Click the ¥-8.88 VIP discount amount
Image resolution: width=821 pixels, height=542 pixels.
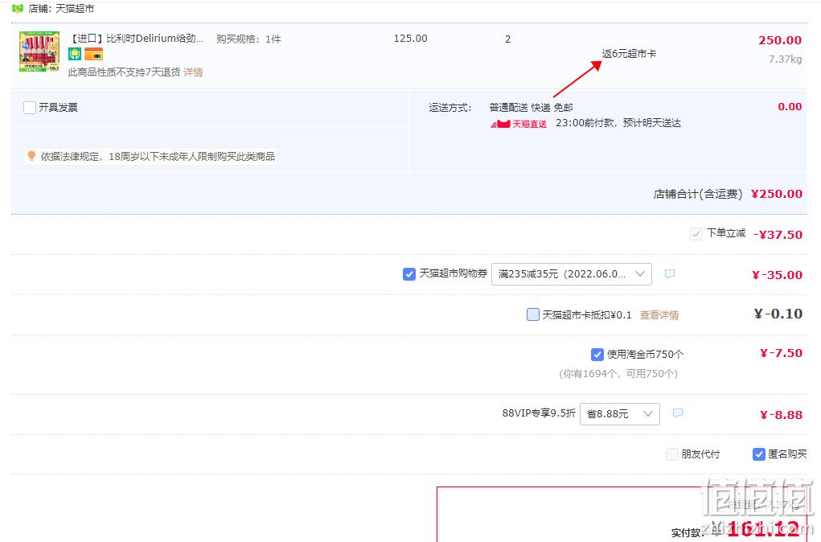coord(782,415)
